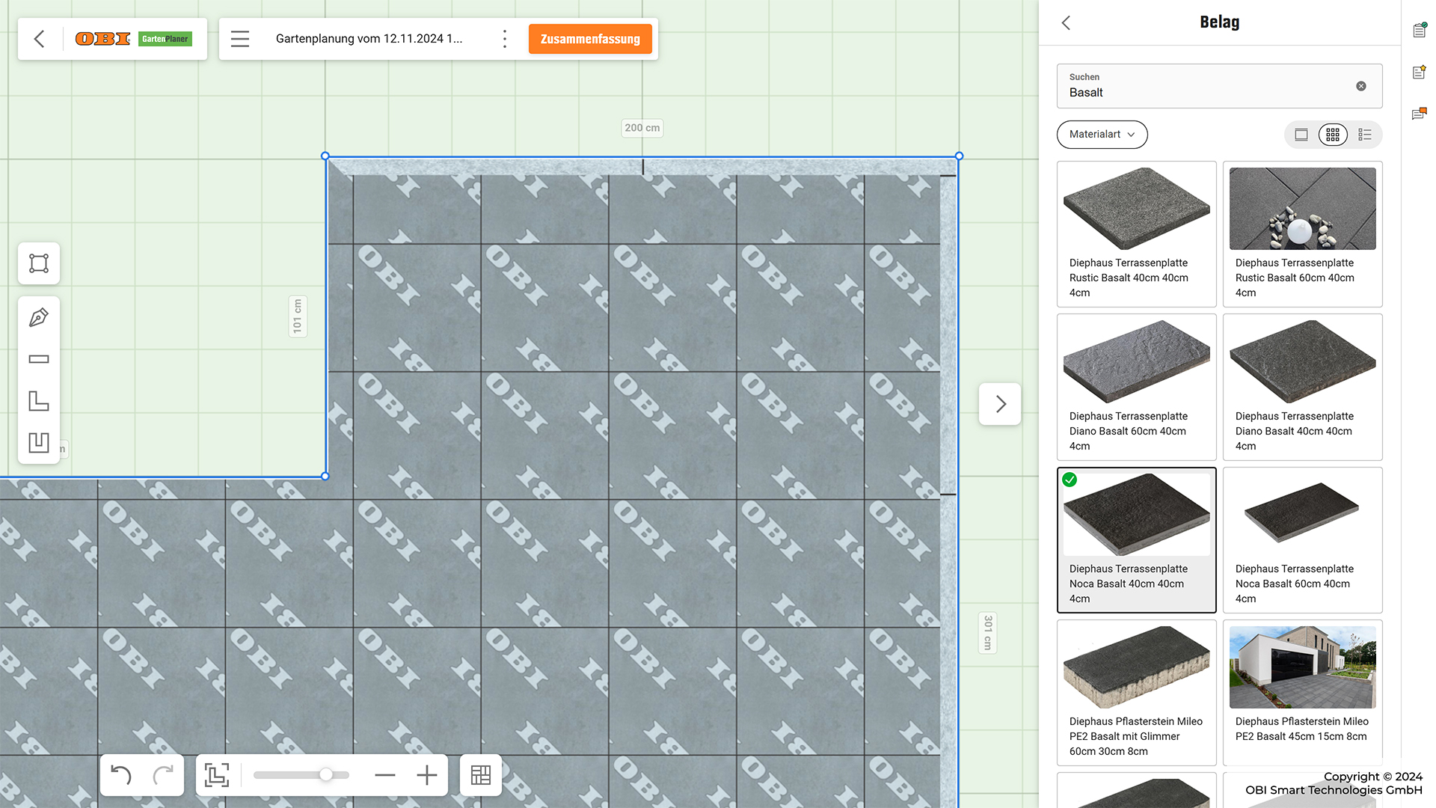The image size is (1436, 808).
Task: Clear the search text
Action: pos(1361,86)
